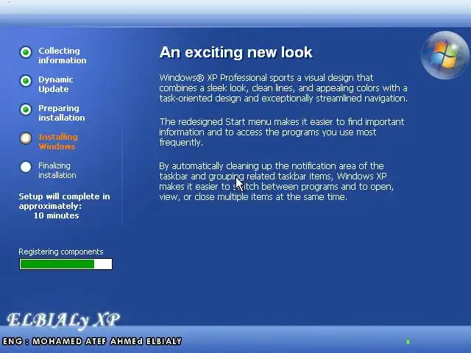This screenshot has height=353, width=471.
Task: Click the small green indicator in bottom bar
Action: (x=408, y=341)
